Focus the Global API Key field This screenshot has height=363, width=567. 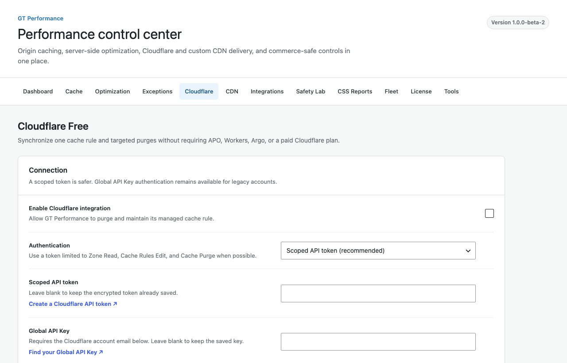378,342
